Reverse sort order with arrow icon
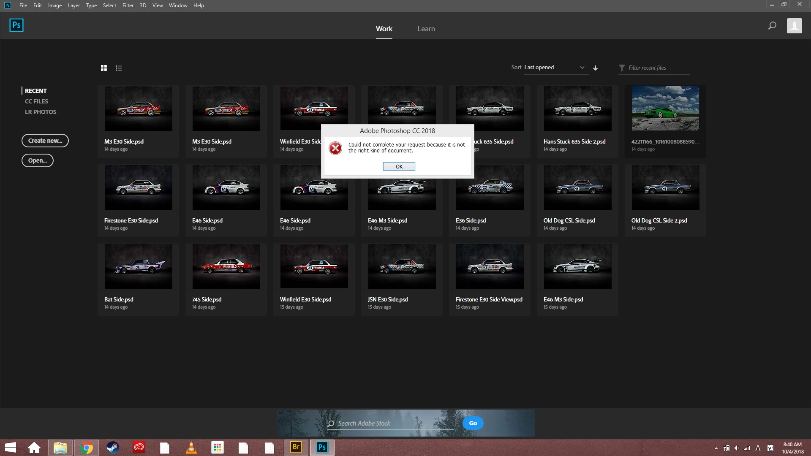The height and width of the screenshot is (456, 811). click(x=595, y=68)
